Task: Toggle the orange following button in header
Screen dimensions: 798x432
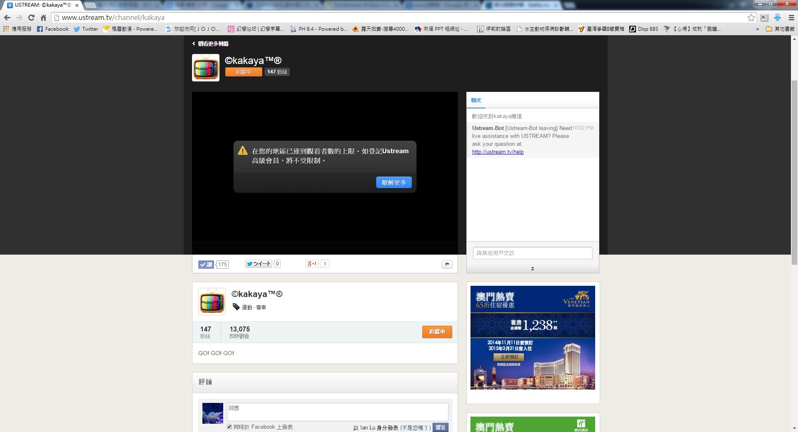Action: (x=244, y=72)
